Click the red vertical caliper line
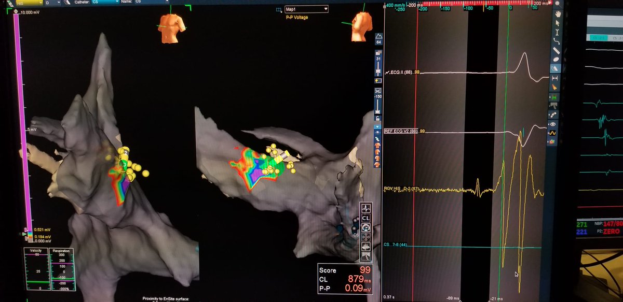623x302 pixels. click(x=414, y=155)
